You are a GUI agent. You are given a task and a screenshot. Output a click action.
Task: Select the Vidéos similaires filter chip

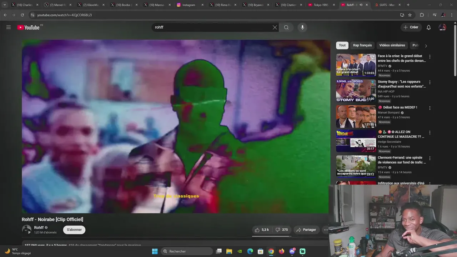coord(392,45)
